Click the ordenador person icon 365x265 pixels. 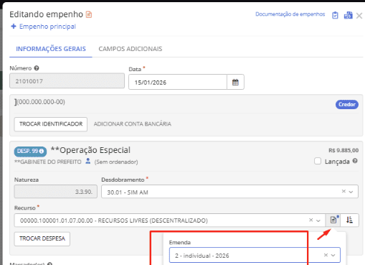(x=88, y=161)
